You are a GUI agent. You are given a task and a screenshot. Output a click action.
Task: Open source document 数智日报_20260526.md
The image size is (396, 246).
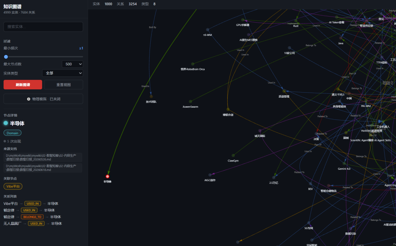[43, 157]
